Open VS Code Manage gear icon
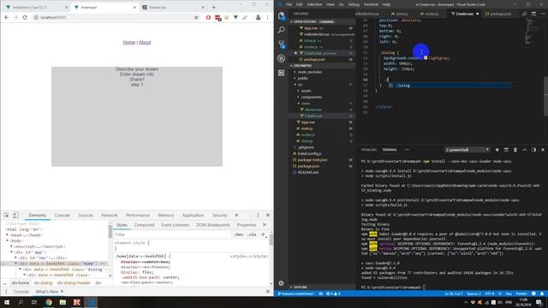Screen dimensions: 548x308 pyautogui.click(x=282, y=283)
